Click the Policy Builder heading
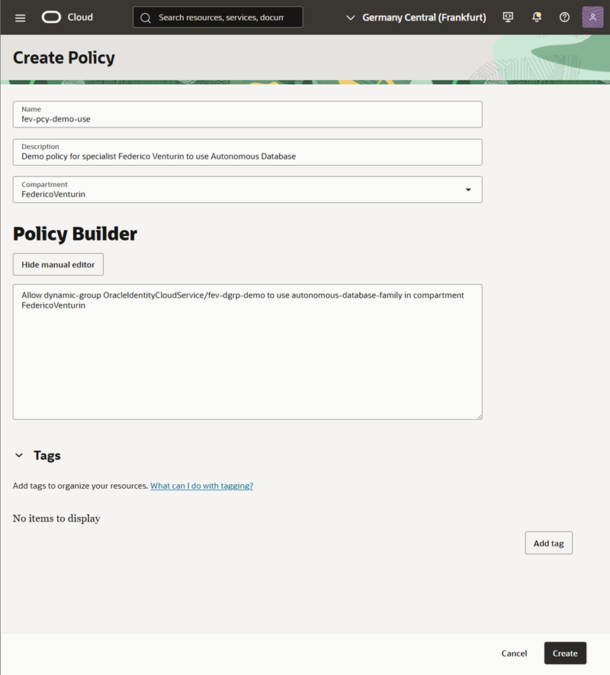 75,234
